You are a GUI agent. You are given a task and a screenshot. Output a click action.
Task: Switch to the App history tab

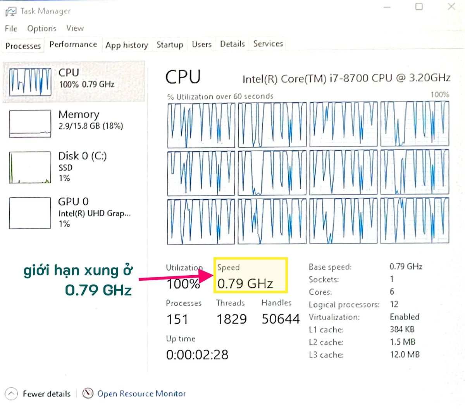point(127,45)
